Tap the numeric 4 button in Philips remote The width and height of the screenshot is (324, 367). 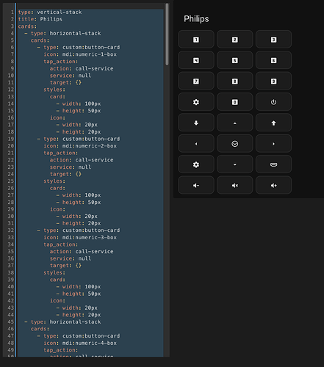[x=196, y=60]
